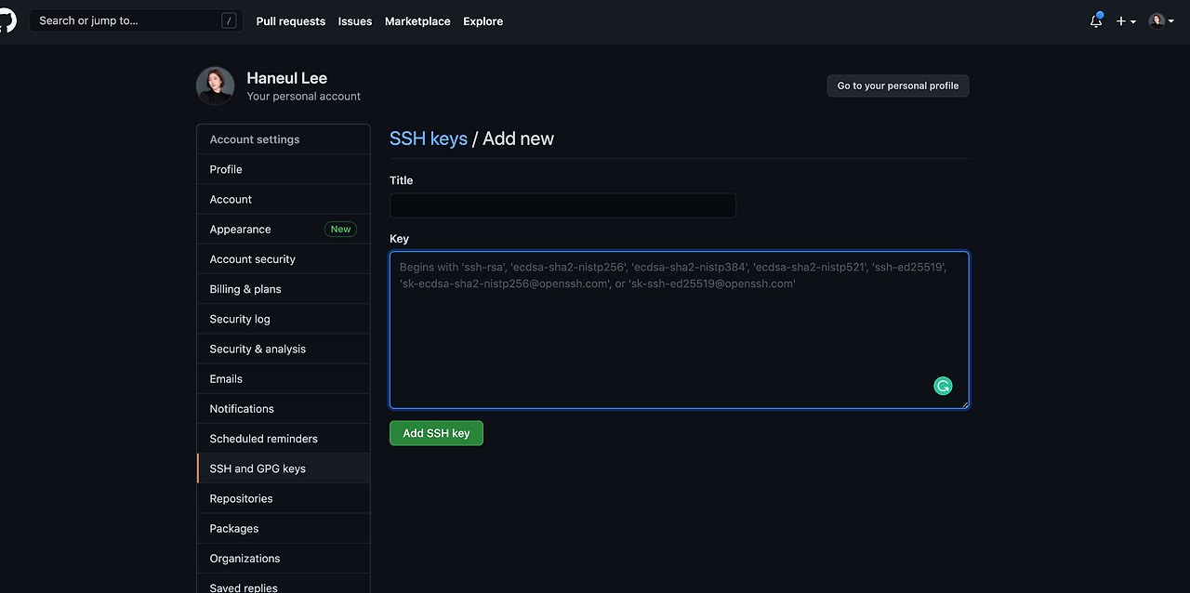Click the Grammarly icon in Key field
The image size is (1190, 593).
point(943,386)
